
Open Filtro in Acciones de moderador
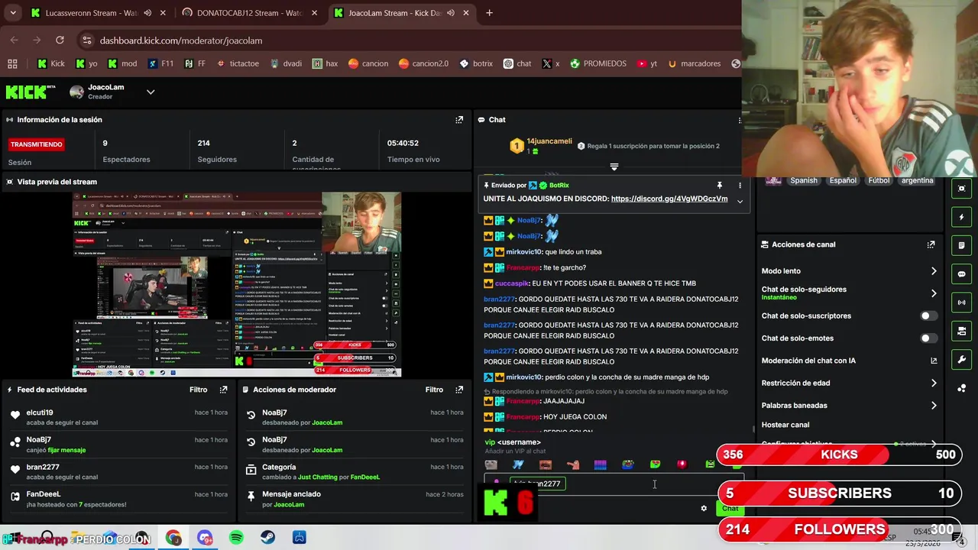click(x=434, y=390)
